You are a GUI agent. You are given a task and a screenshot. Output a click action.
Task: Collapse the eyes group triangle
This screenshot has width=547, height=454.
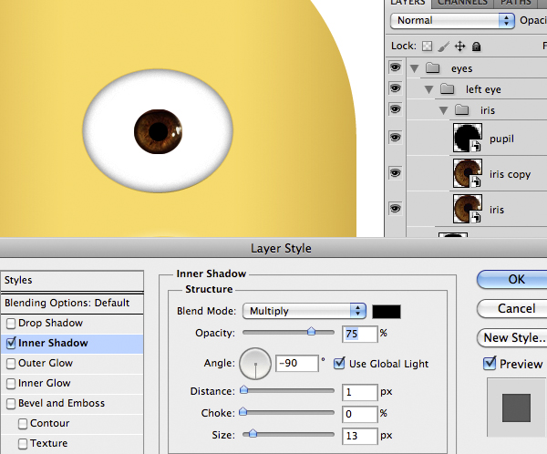tap(414, 68)
